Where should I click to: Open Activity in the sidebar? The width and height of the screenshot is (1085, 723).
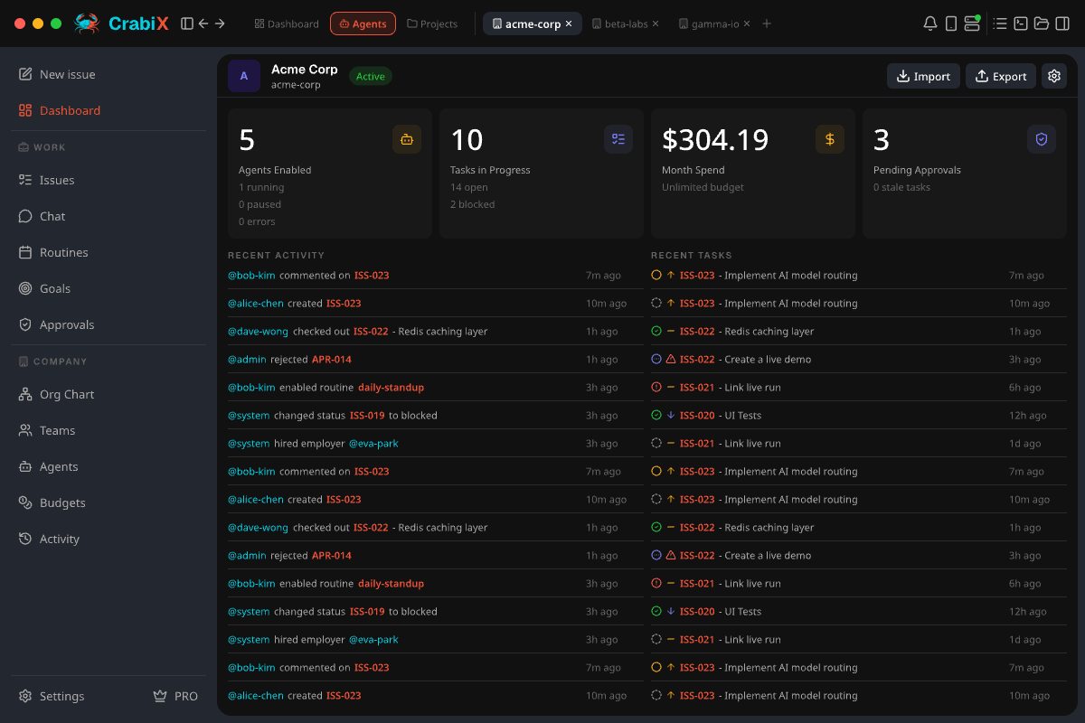tap(108, 539)
